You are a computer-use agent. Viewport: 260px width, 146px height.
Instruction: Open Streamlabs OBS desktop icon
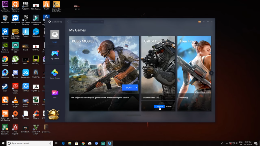(15, 47)
